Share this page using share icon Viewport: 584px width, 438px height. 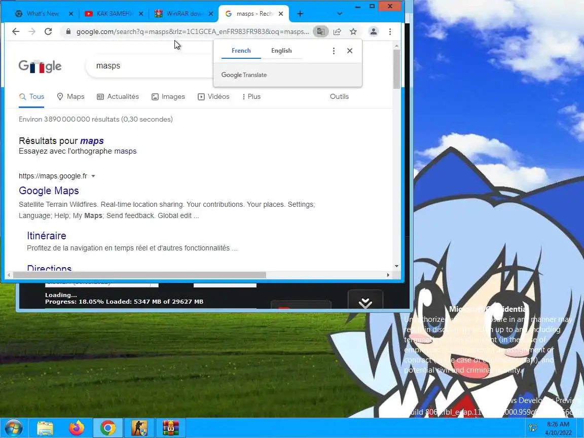click(337, 31)
